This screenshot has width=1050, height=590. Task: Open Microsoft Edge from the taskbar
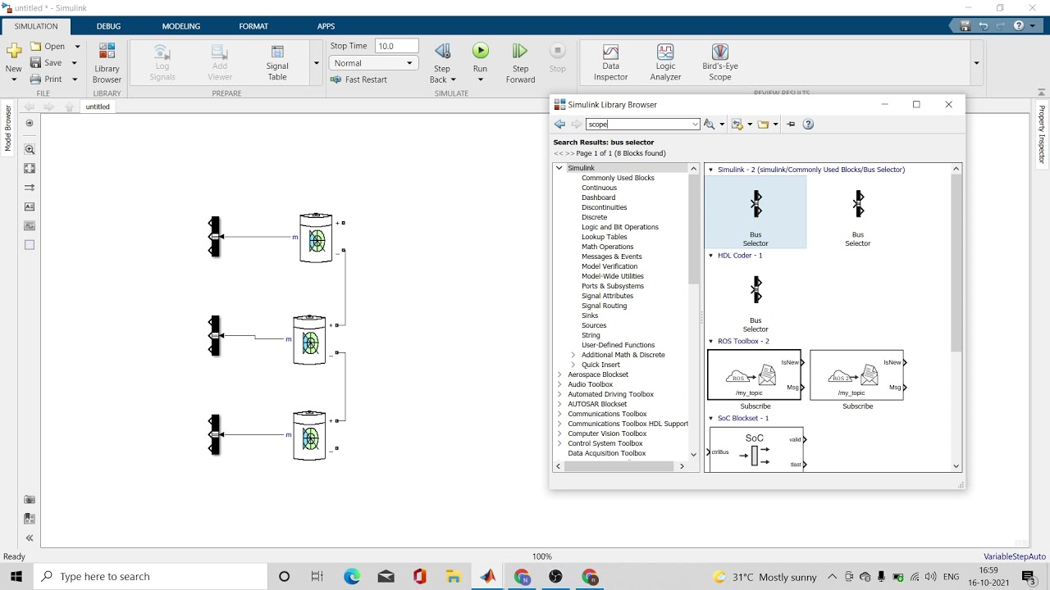[352, 577]
